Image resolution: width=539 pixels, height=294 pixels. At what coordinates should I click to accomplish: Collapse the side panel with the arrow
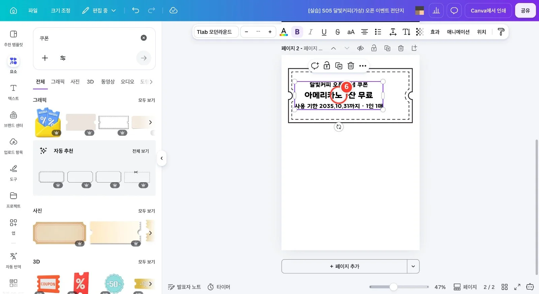tap(162, 158)
